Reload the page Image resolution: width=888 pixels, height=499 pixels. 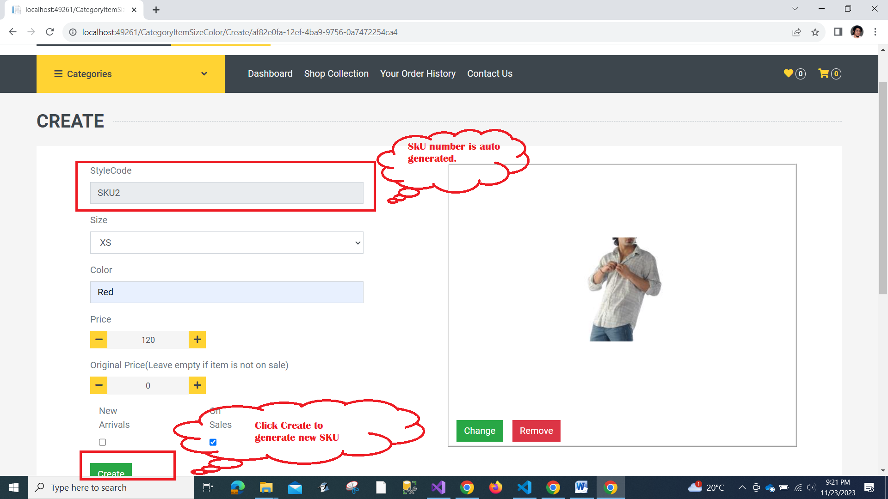(x=50, y=32)
